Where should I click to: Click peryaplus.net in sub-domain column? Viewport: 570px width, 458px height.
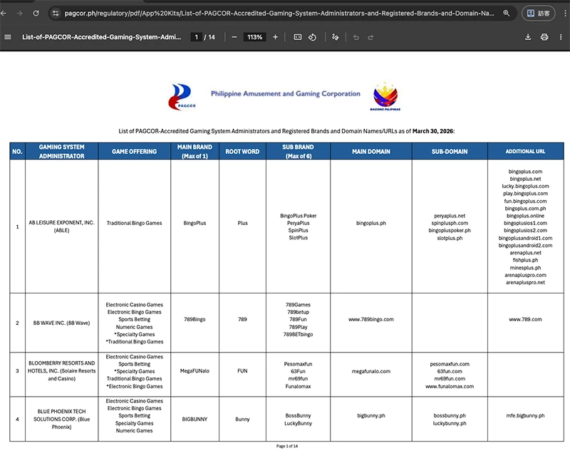click(450, 216)
